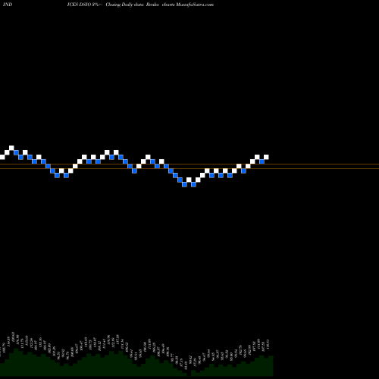Select the last blue Renko brick on the right
The width and height of the screenshot is (379, 379).
(x=262, y=161)
